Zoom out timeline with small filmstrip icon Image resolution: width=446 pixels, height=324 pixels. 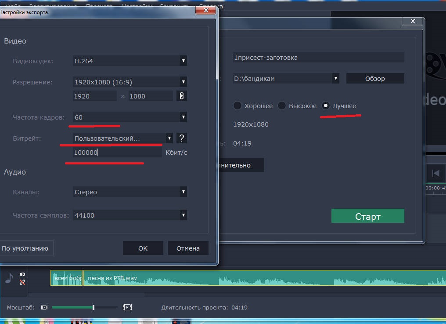[x=44, y=307]
